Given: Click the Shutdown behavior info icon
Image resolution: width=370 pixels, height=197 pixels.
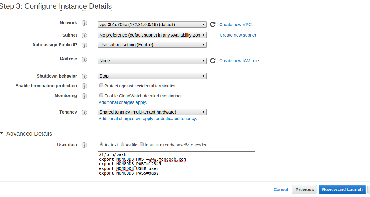Looking at the screenshot, I should point(84,76).
